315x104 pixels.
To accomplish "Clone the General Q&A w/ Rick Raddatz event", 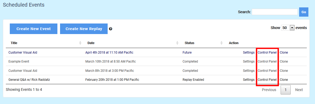I will [x=284, y=79].
